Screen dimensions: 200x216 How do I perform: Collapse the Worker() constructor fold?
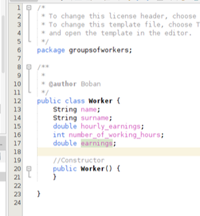click(x=29, y=169)
